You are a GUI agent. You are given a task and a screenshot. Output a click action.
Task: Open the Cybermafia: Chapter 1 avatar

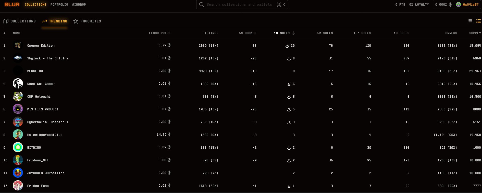pyautogui.click(x=18, y=122)
